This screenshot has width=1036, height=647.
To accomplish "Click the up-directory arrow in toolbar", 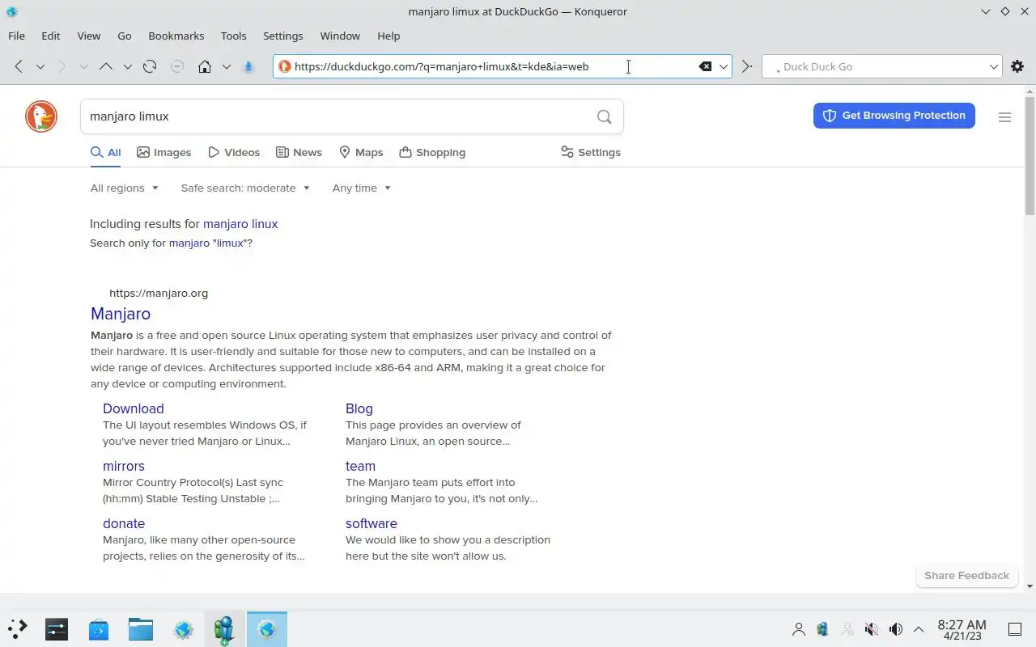I will [105, 66].
